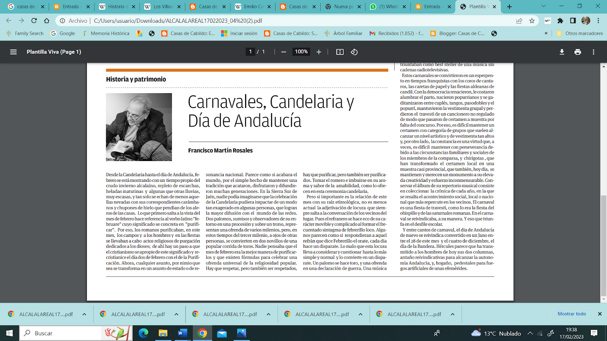Edit the PDF zoom percentage field

coord(301,52)
